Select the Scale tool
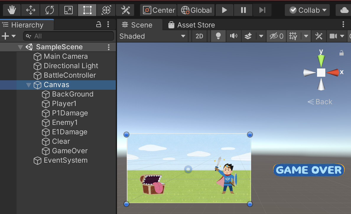Viewport: 351px width, 214px height. (68, 10)
